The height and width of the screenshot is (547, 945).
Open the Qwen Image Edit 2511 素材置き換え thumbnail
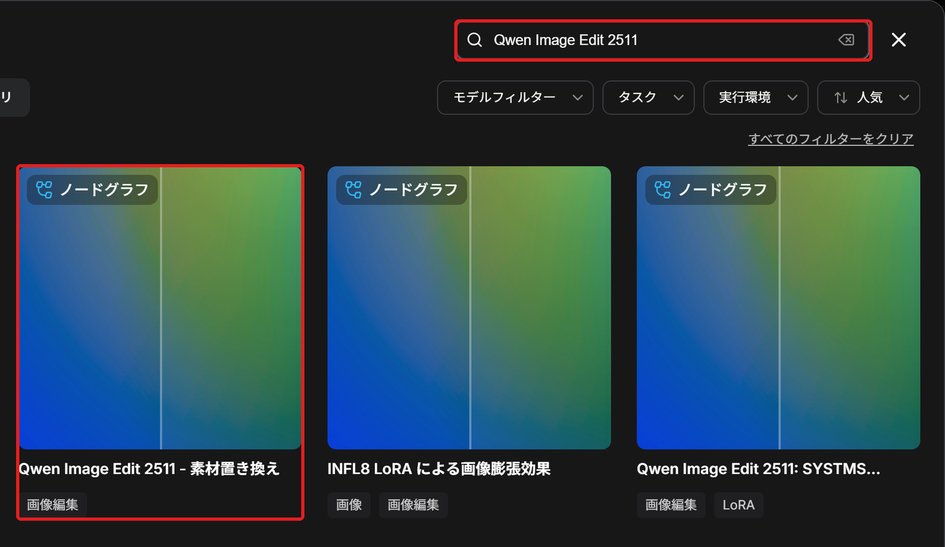[x=160, y=307]
